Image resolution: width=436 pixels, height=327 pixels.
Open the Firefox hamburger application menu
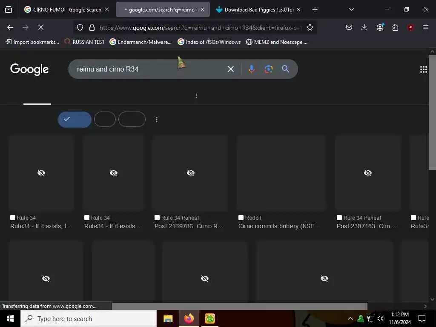425,27
